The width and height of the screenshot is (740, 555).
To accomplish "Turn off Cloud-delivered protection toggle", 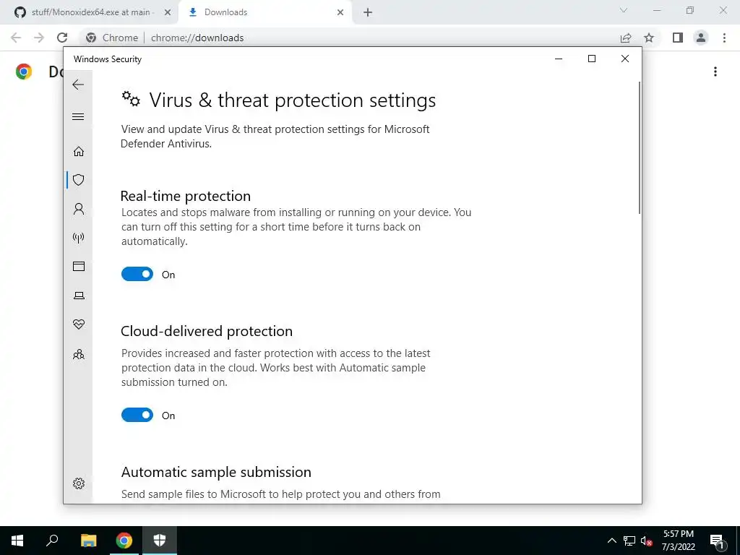I will [x=137, y=415].
